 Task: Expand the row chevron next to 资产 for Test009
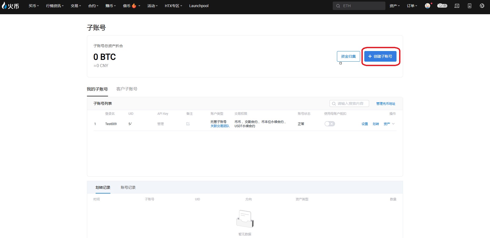click(393, 124)
